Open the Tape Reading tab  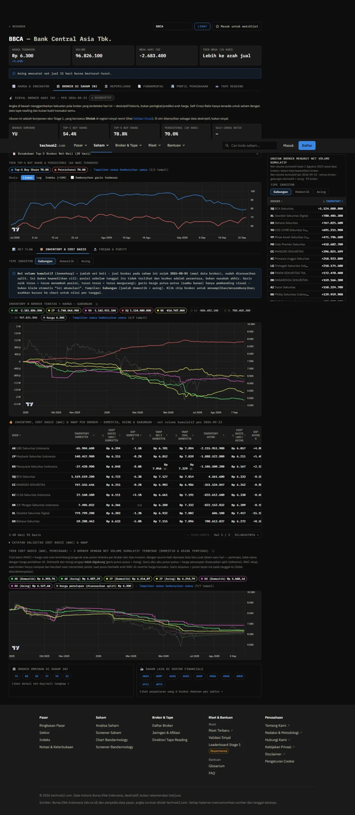tap(229, 86)
